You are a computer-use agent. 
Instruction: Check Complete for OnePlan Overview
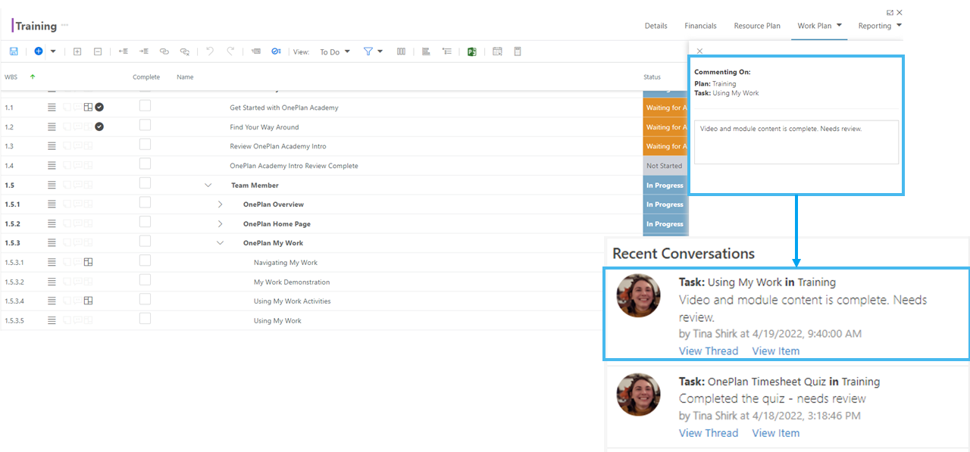[x=145, y=202]
